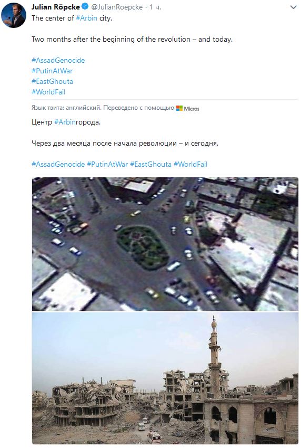This screenshot has width=301, height=448.
Task: Open the #EastGhouta hashtag in the original tweet
Action: point(52,81)
